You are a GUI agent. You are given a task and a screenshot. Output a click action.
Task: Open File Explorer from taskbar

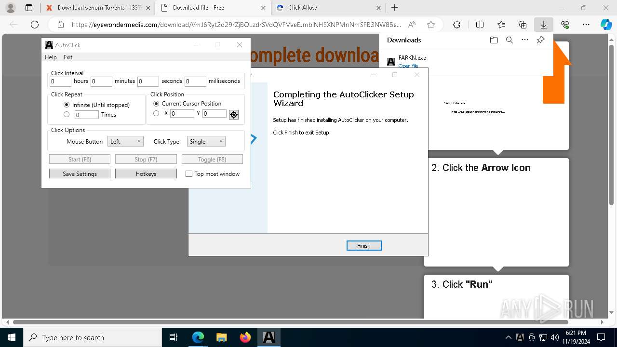[x=221, y=337]
